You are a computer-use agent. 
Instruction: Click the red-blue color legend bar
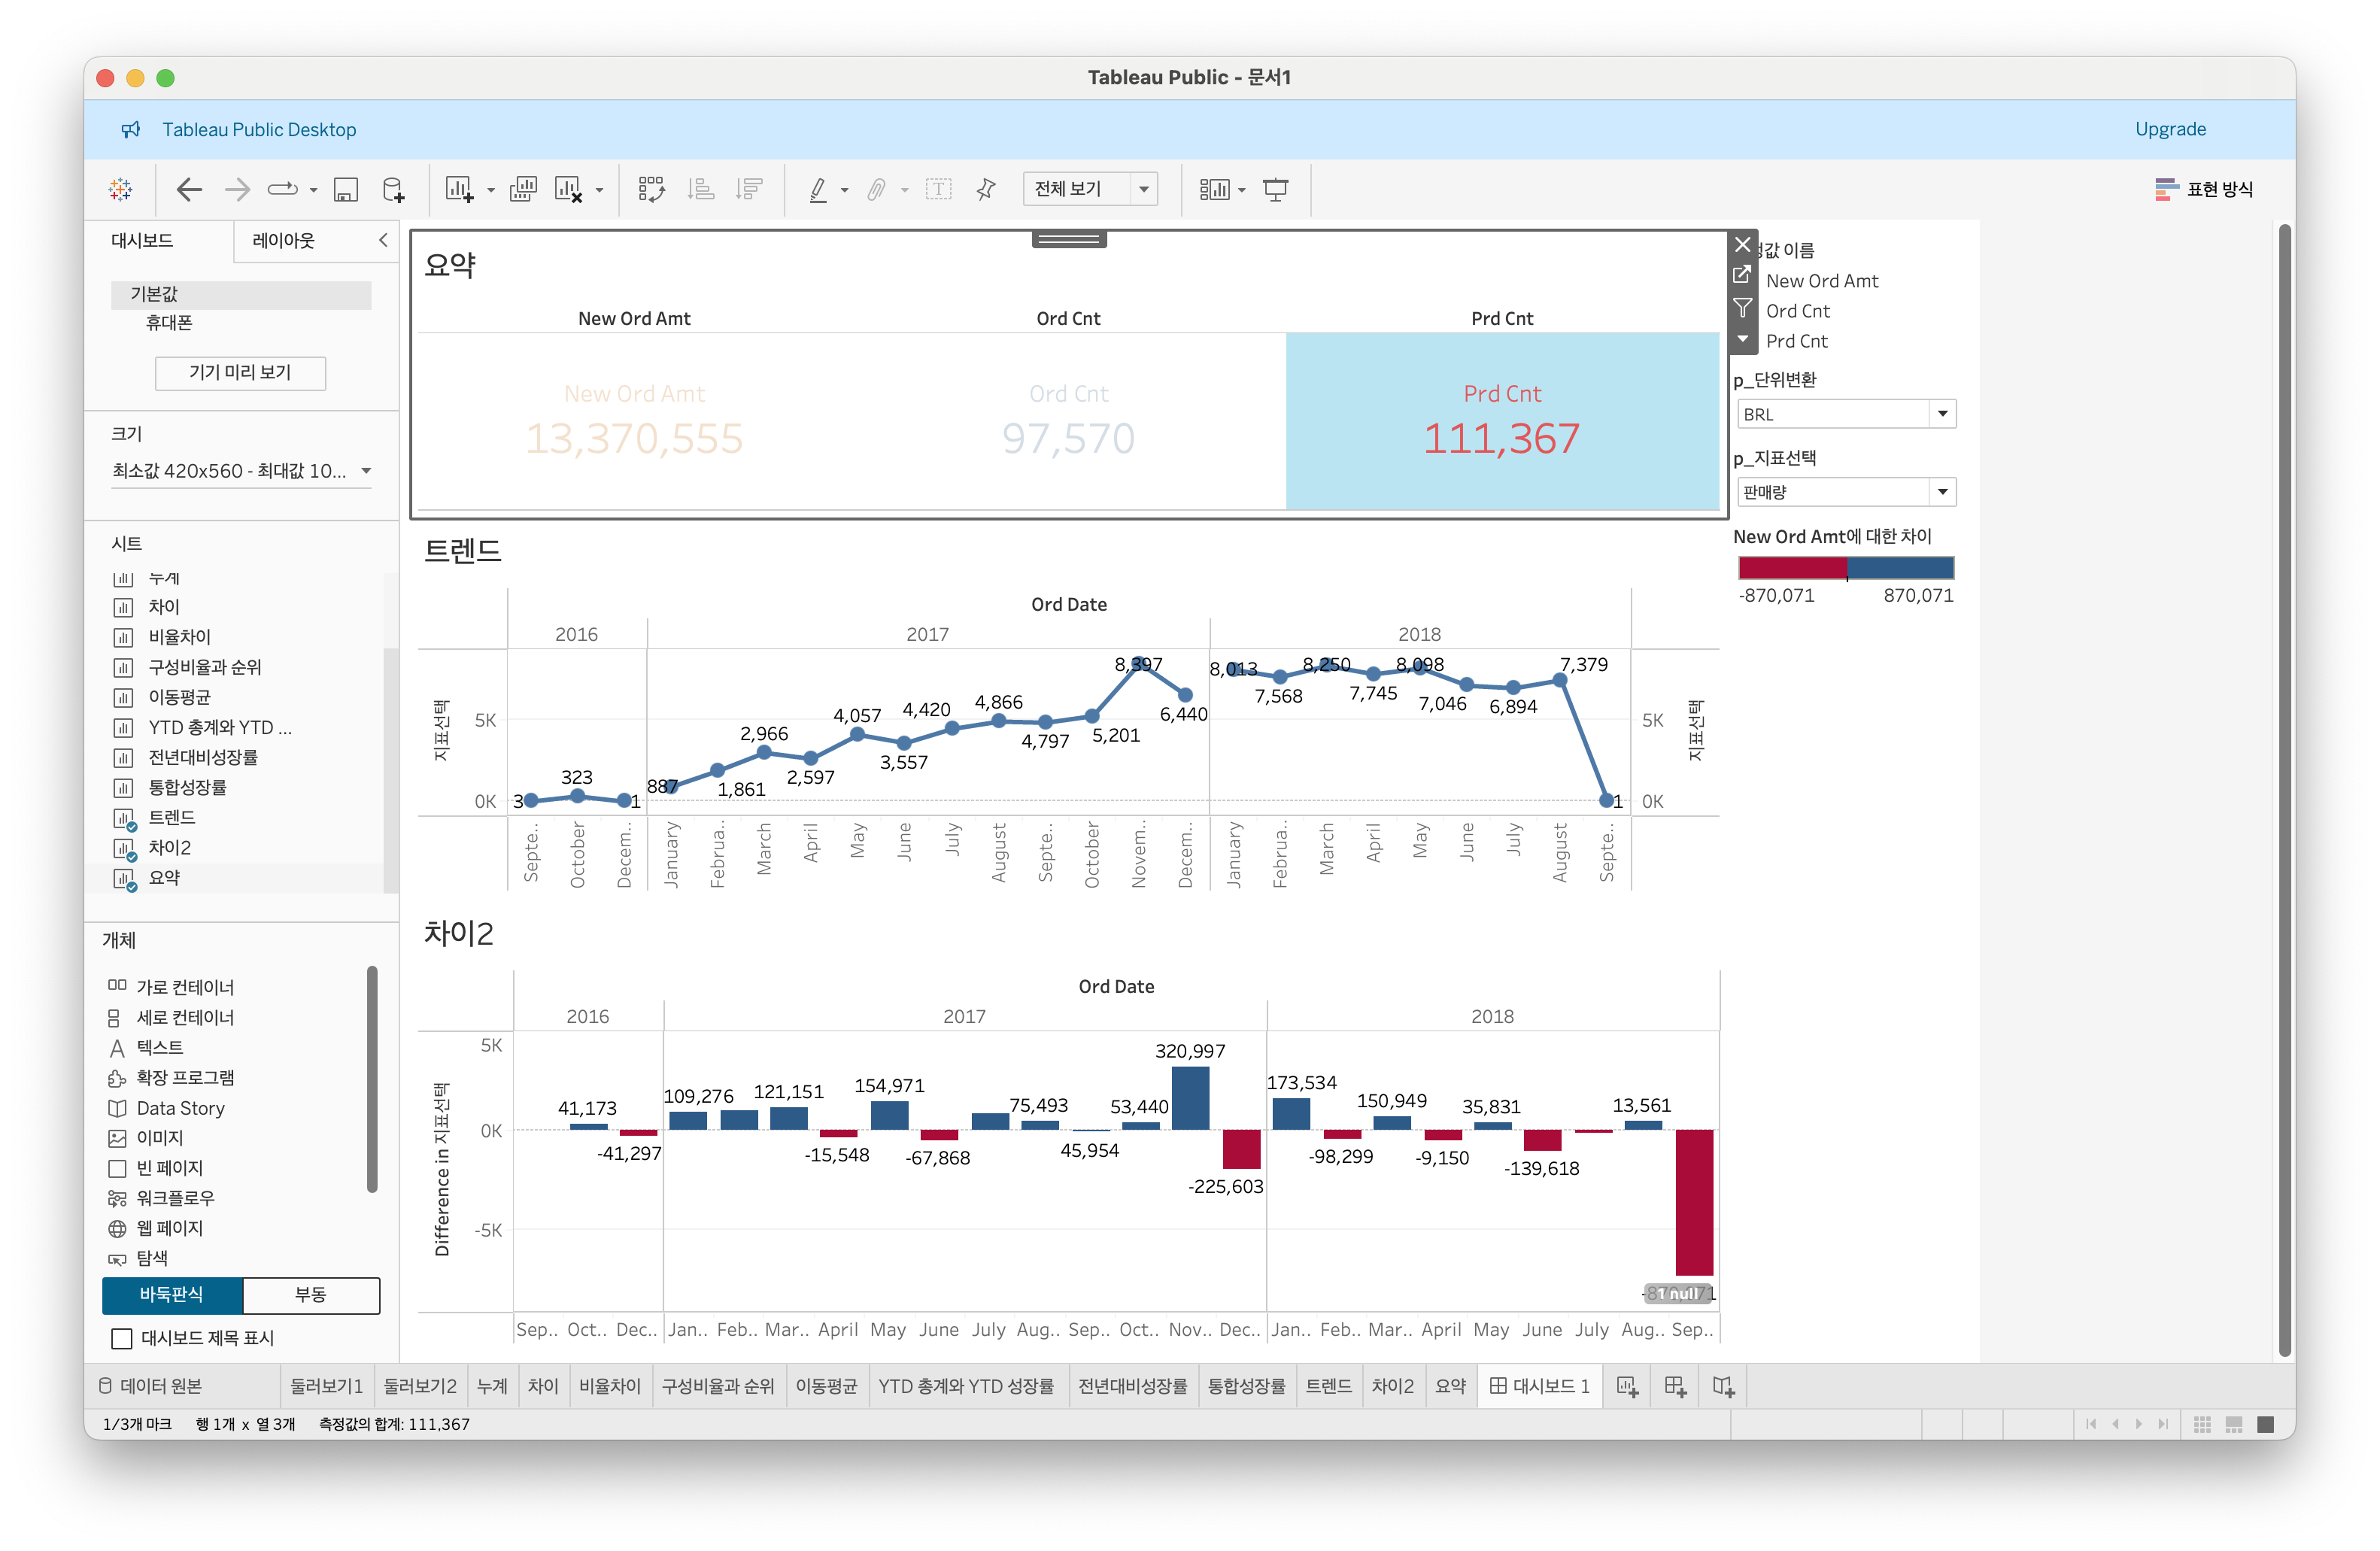1846,568
